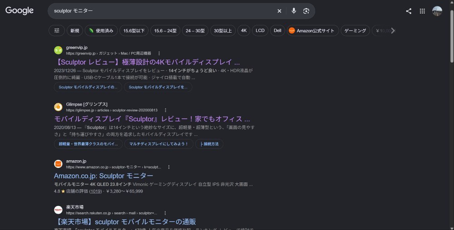454x230 pixels.
Task: Select the 24 – 30型 filter chip
Action: point(195,31)
